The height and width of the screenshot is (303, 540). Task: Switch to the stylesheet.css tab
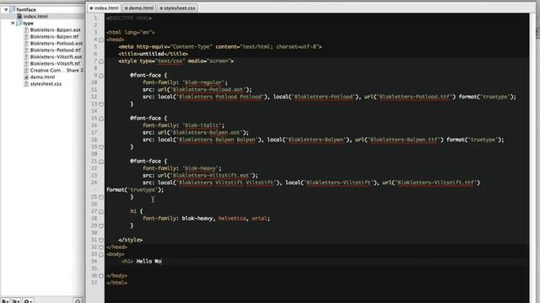click(177, 8)
